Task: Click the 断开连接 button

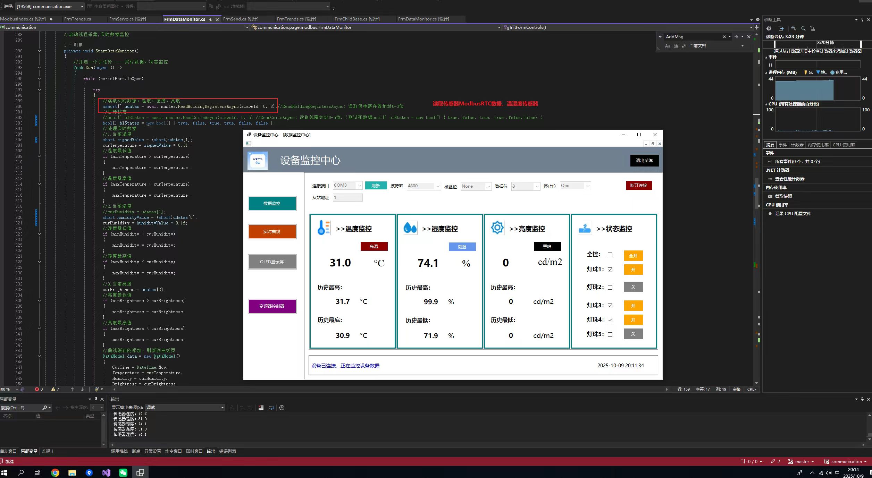Action: 638,186
